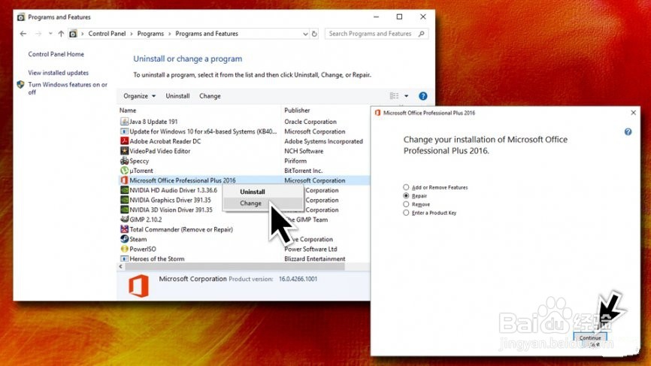Screen dimensions: 651x366
Task: Open View installed updates link
Action: pyautogui.click(x=59, y=73)
